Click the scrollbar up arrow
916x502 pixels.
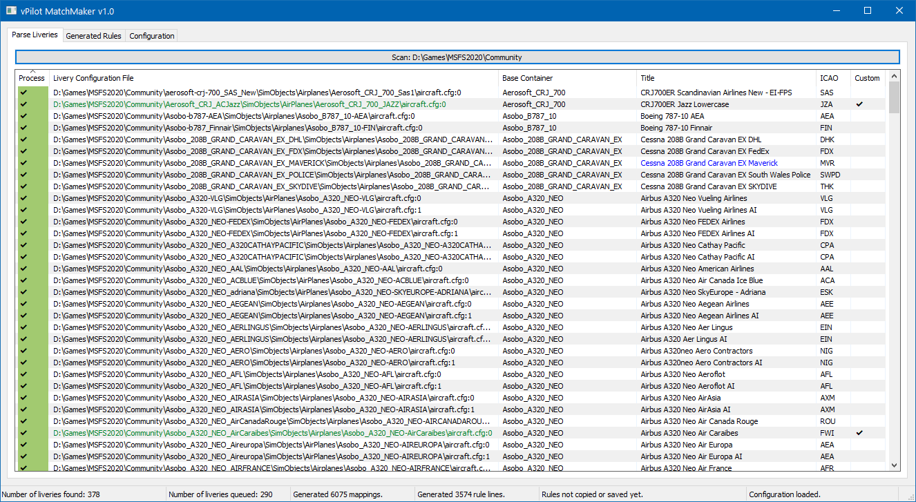pos(894,77)
